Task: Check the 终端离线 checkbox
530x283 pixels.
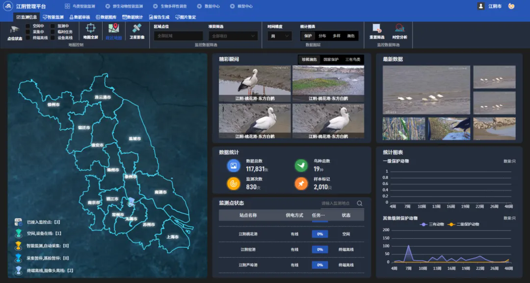Action: [x=28, y=38]
